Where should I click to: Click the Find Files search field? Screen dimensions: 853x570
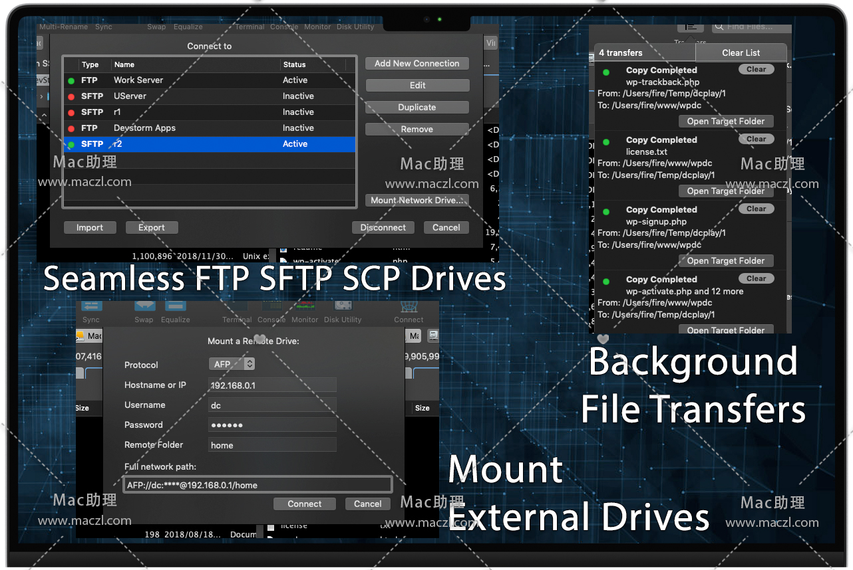point(751,27)
